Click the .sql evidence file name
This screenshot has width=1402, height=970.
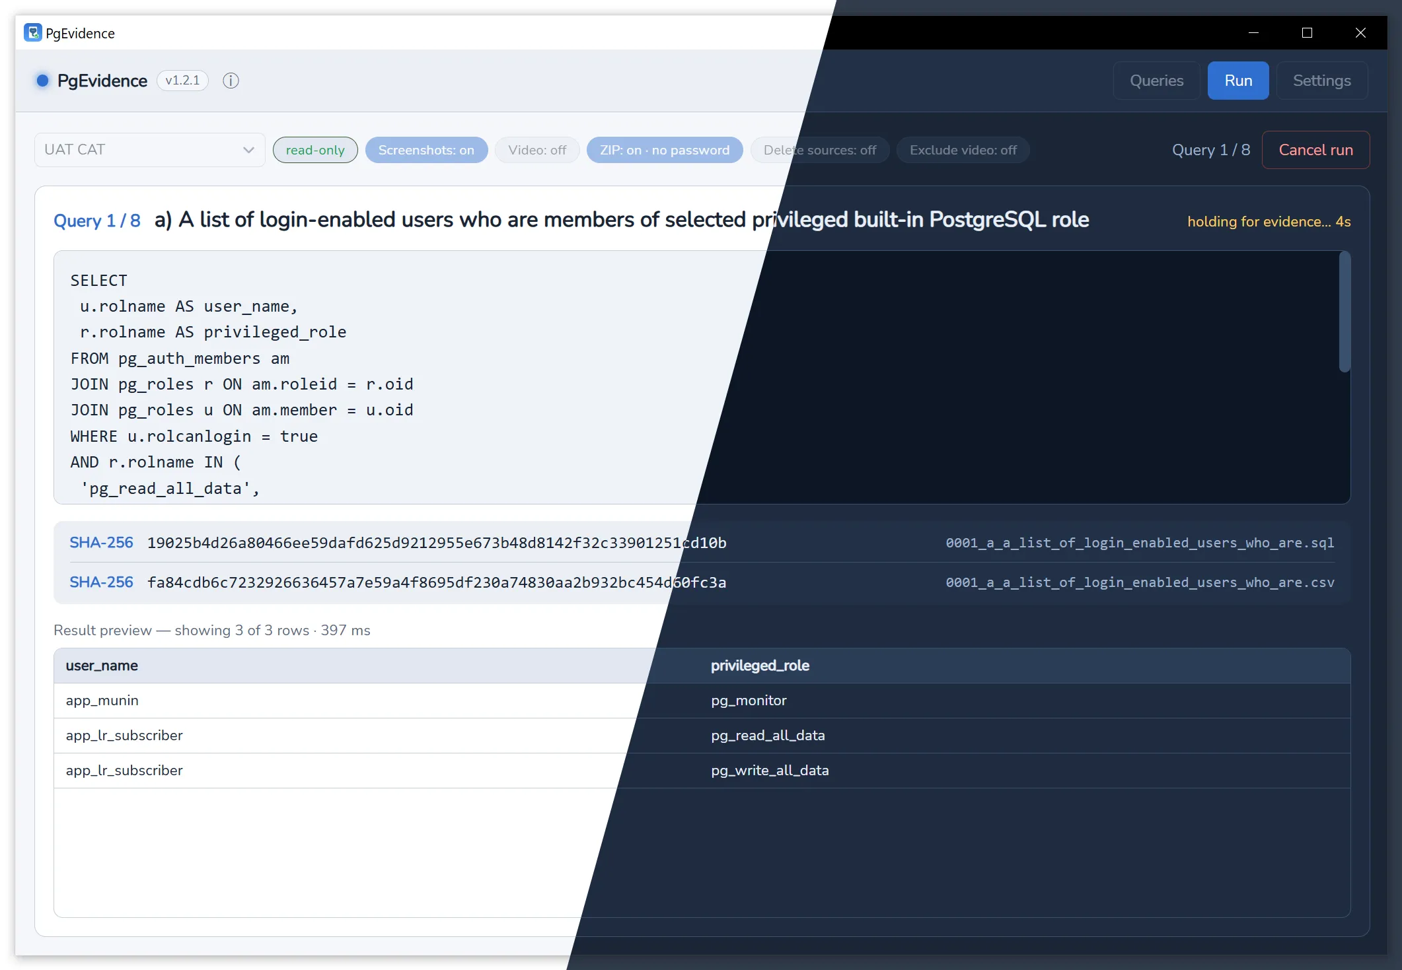point(1140,543)
